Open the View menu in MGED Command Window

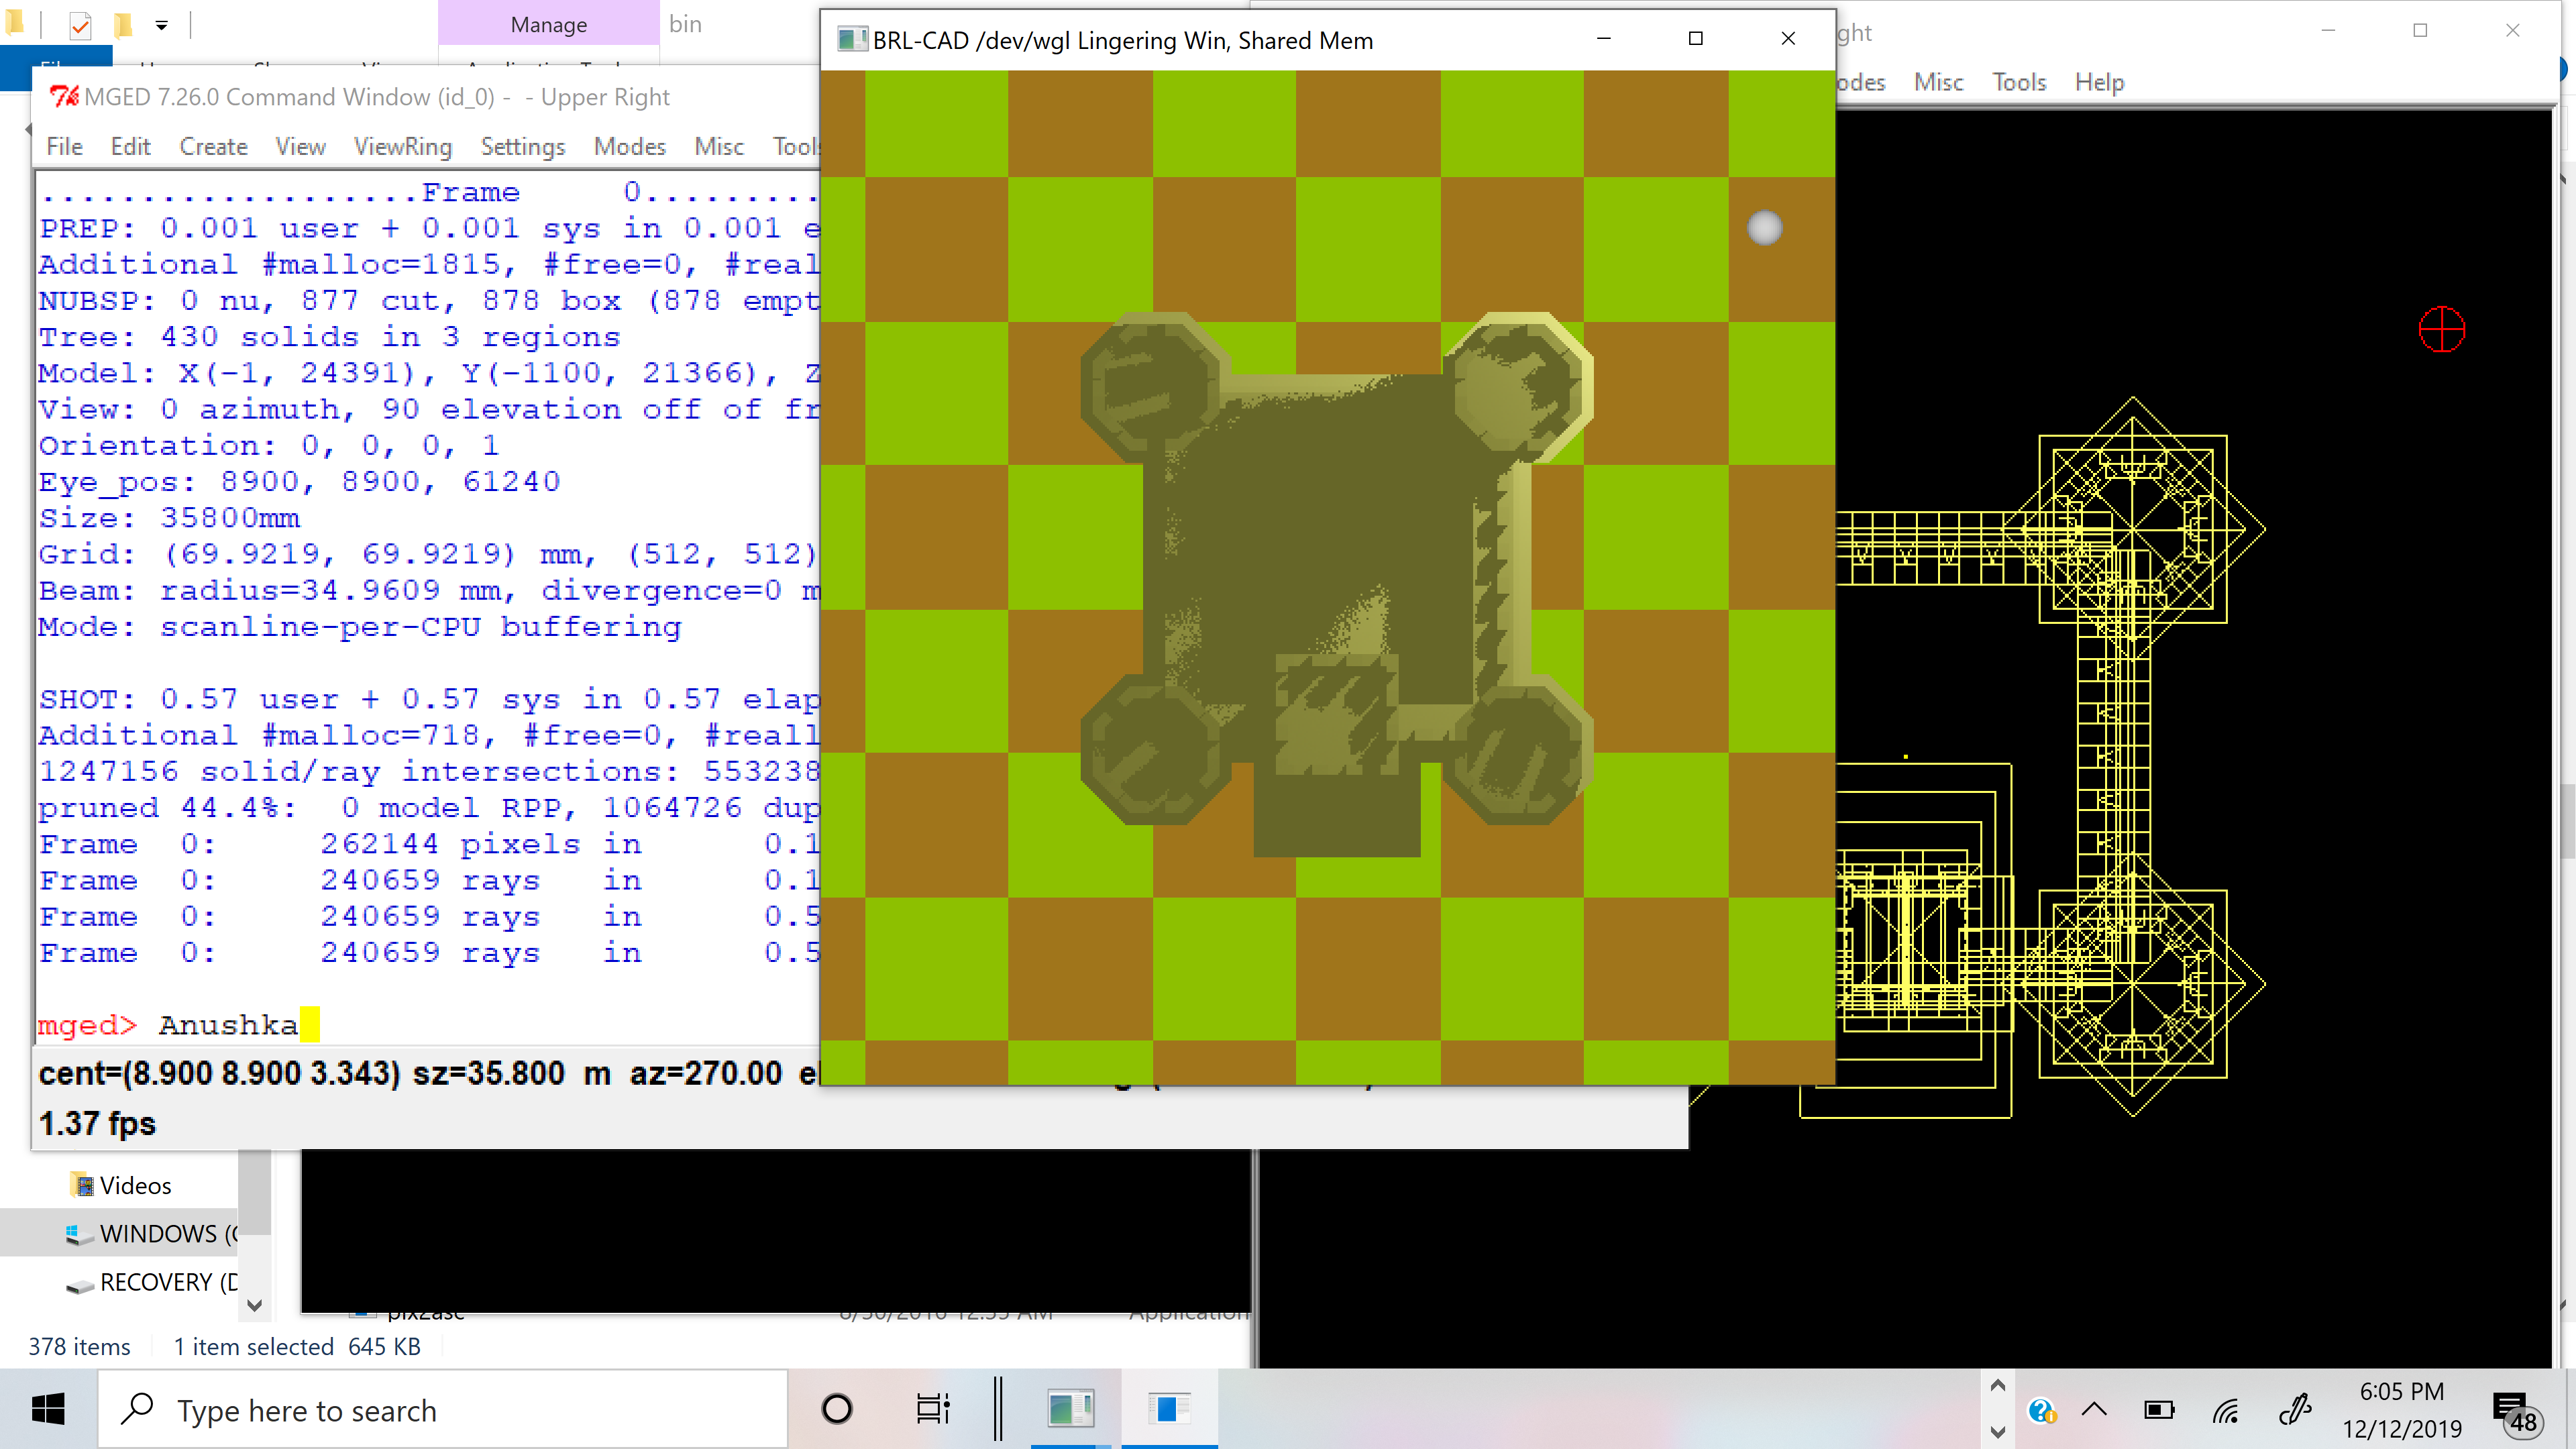(300, 147)
